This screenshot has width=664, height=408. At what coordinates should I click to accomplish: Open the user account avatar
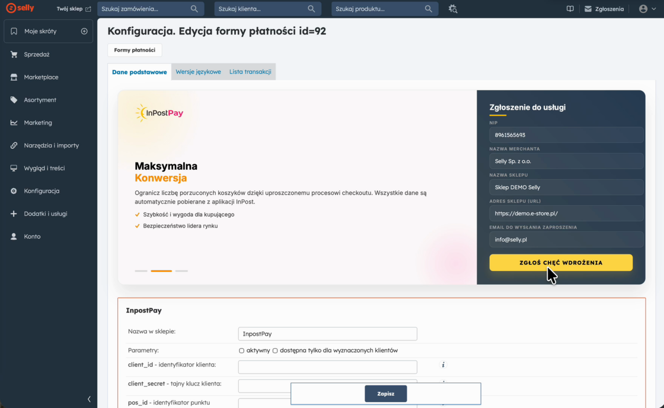(643, 9)
